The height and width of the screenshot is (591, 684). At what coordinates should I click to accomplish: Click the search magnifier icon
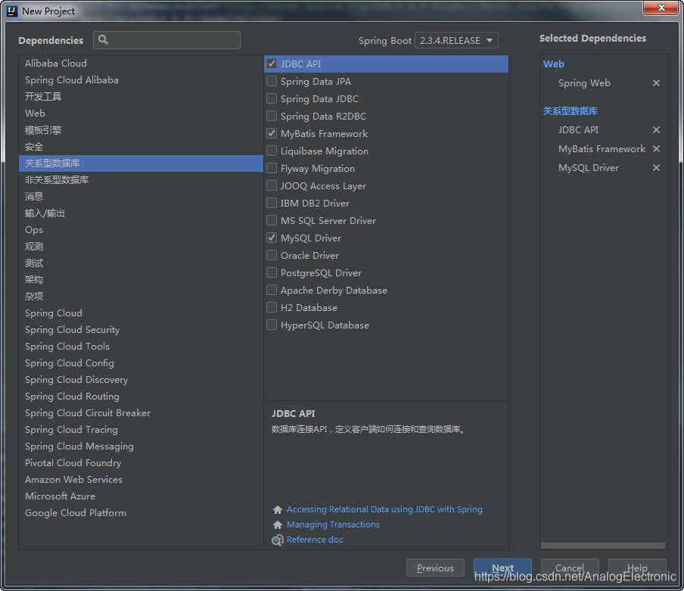[x=103, y=39]
